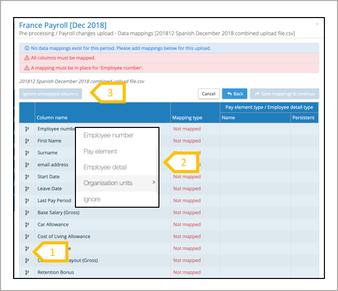
Task: Click mapping icon beside Surname row
Action: click(27, 153)
